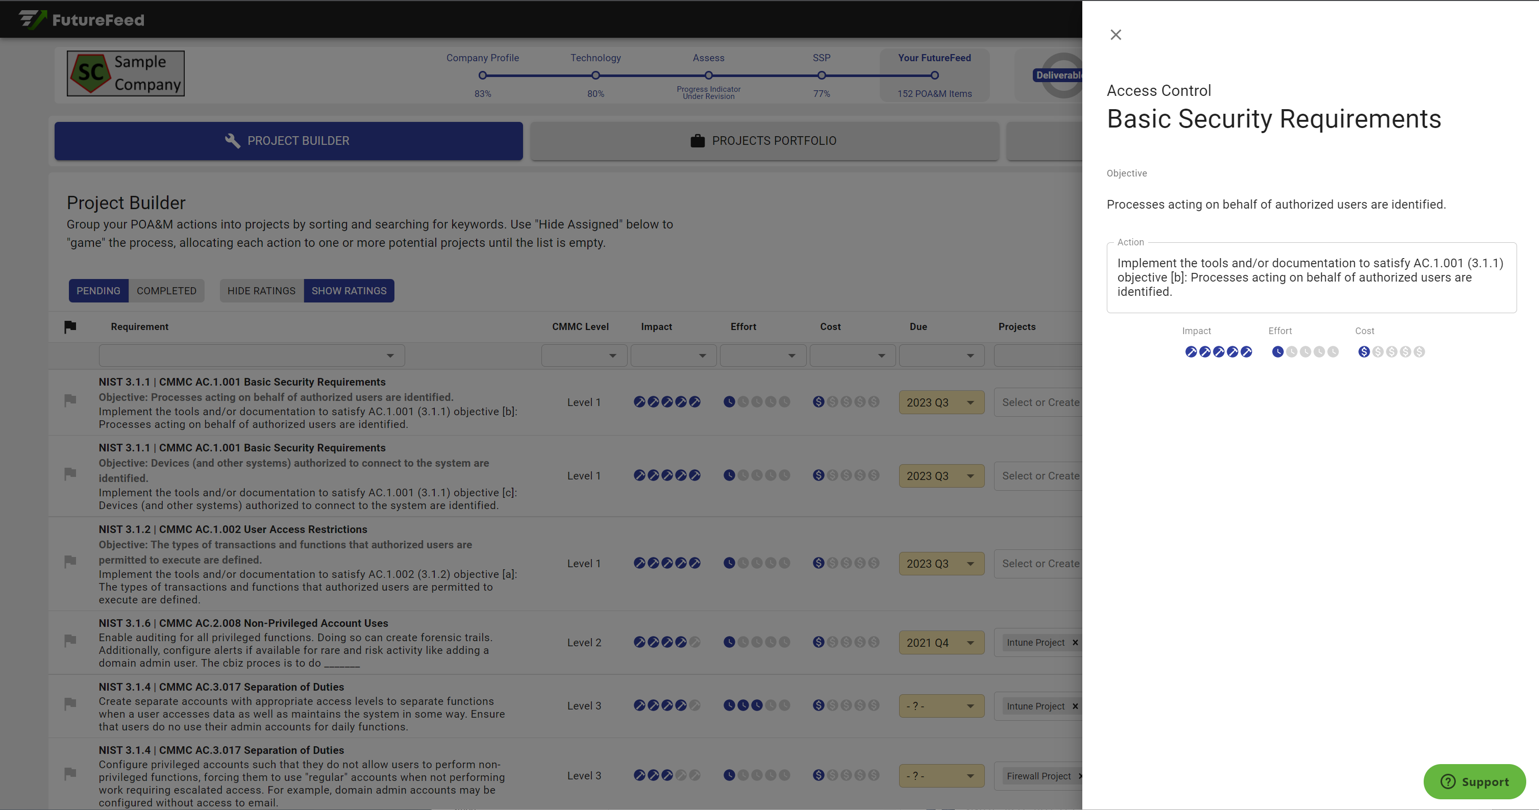
Task: Remove Intune Project tag on AC.2.008 row
Action: tap(1075, 643)
